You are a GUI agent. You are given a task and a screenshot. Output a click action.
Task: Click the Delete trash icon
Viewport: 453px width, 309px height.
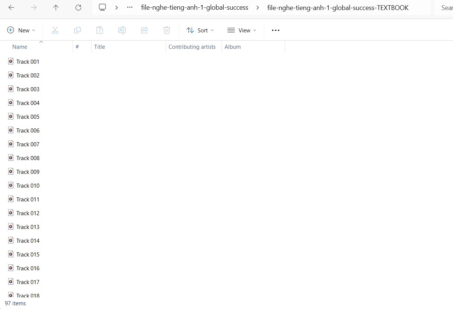click(x=167, y=30)
